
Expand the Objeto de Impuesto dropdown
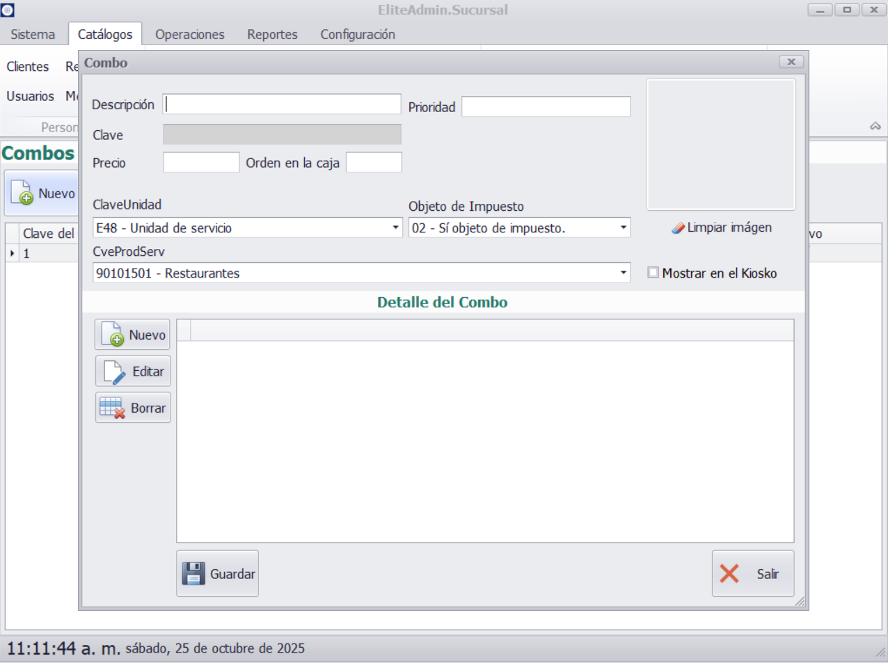tap(623, 227)
